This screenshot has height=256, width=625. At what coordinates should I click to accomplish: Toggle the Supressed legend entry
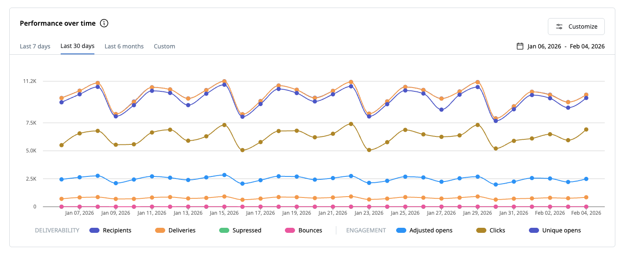coord(240,230)
